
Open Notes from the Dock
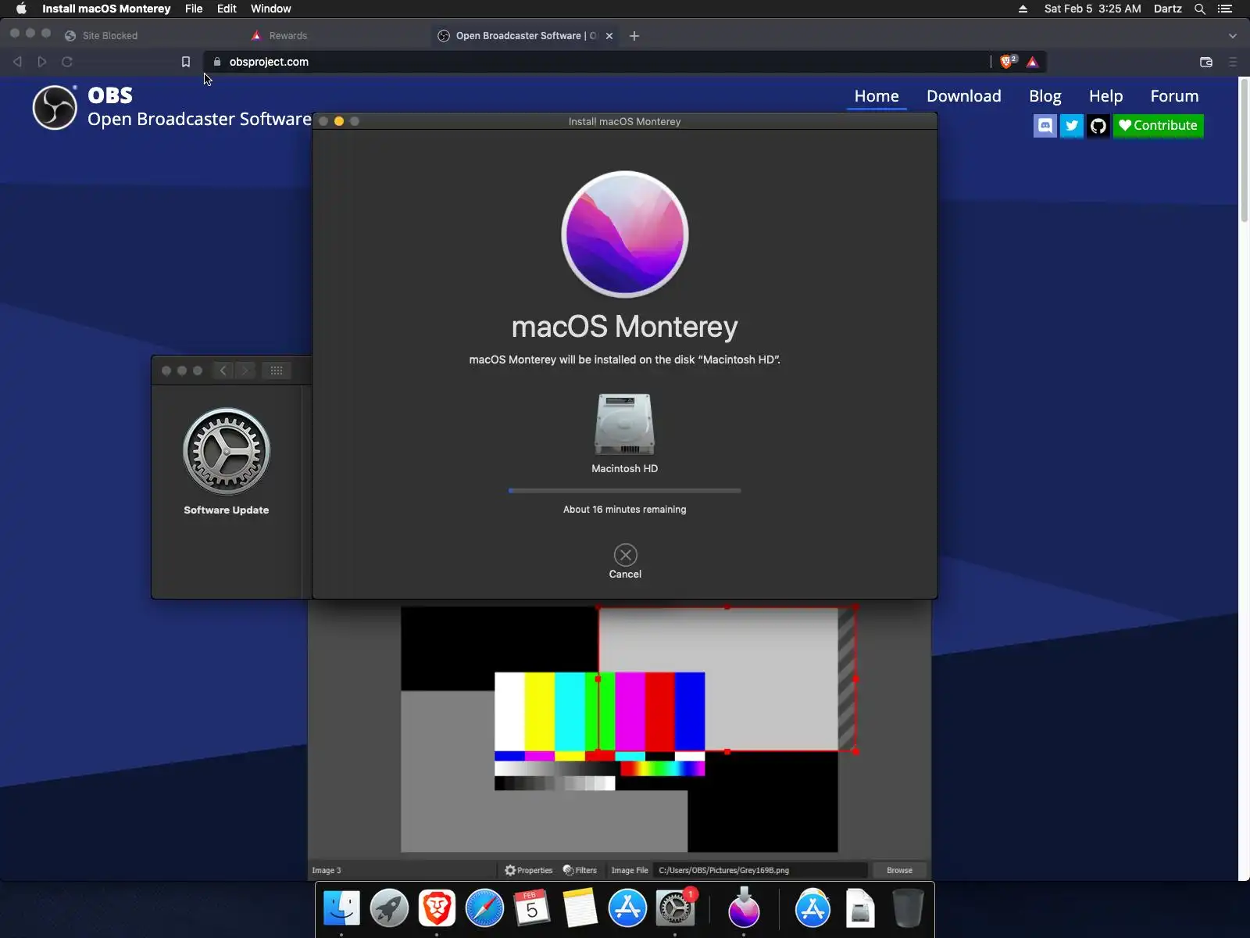click(x=580, y=908)
